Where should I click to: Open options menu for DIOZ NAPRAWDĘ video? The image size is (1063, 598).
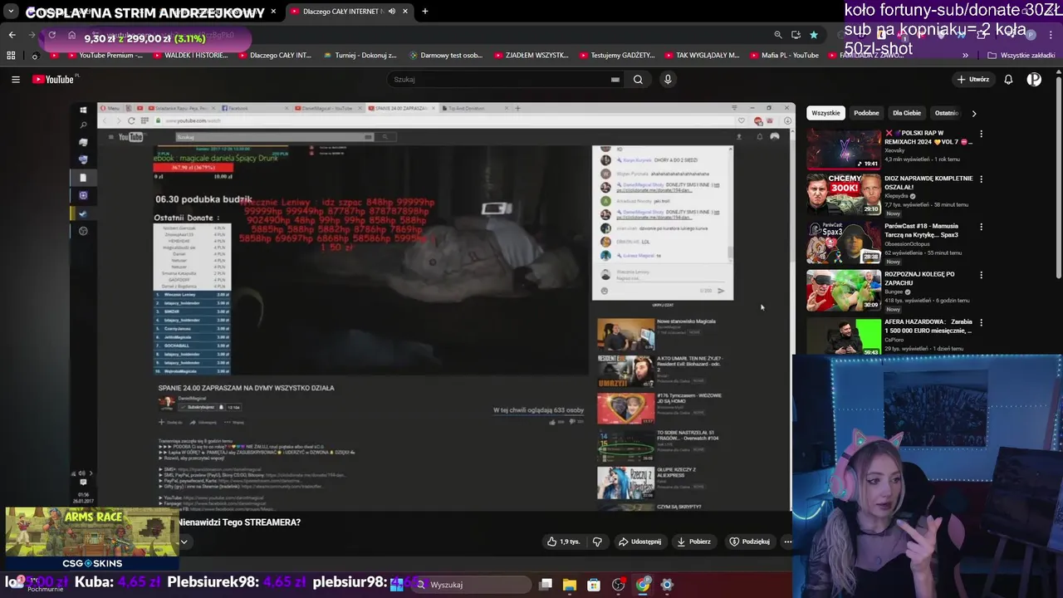(981, 179)
